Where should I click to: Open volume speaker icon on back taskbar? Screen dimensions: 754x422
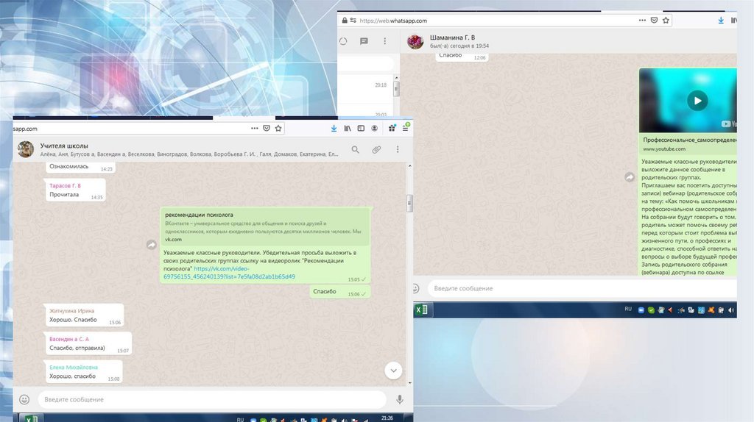click(731, 310)
